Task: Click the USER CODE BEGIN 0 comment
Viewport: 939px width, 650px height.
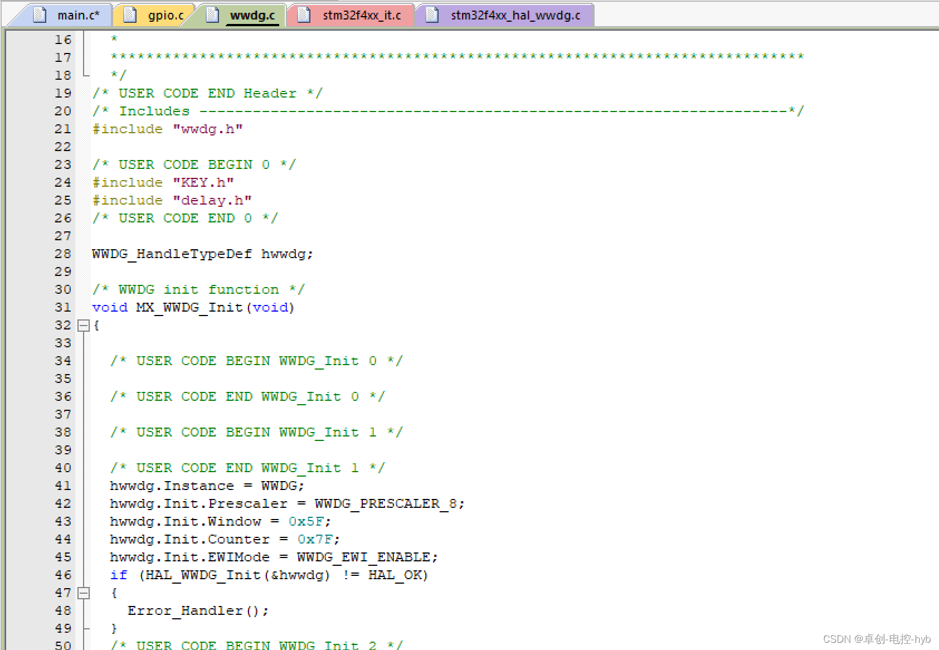Action: 194,165
